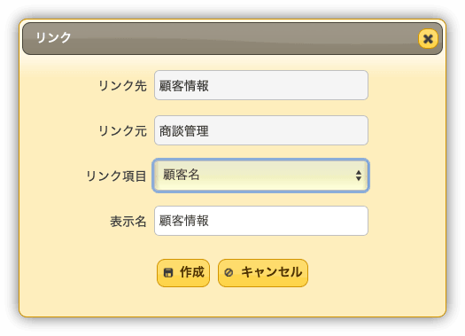Click the キャンセル button
The width and height of the screenshot is (465, 336).
(x=263, y=273)
